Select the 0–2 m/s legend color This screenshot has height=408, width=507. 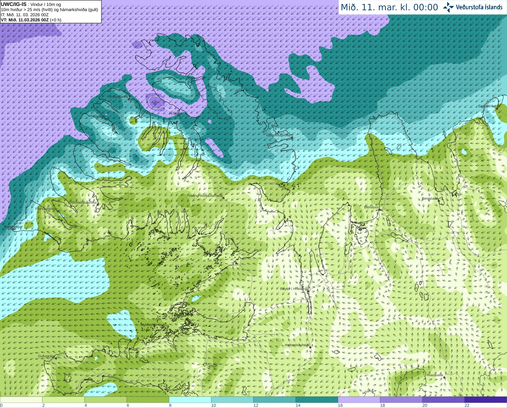(21, 400)
